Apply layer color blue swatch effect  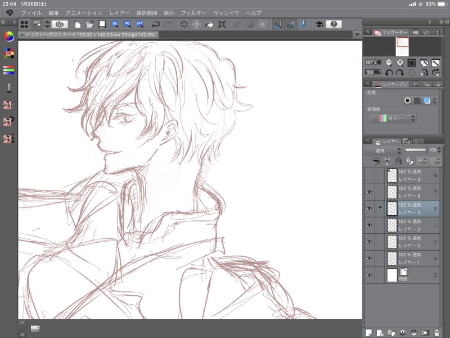point(427,100)
